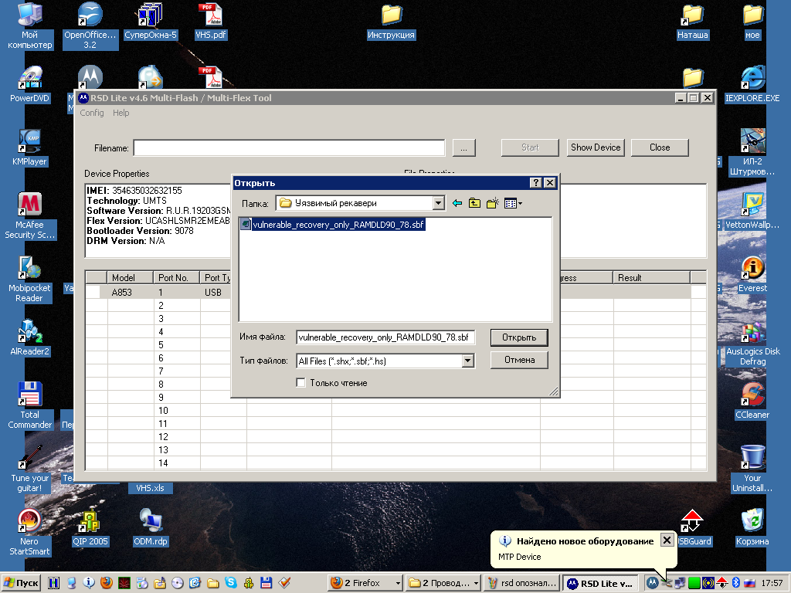This screenshot has height=593, width=791.
Task: Select the CCleaner desktop icon
Action: [x=752, y=402]
